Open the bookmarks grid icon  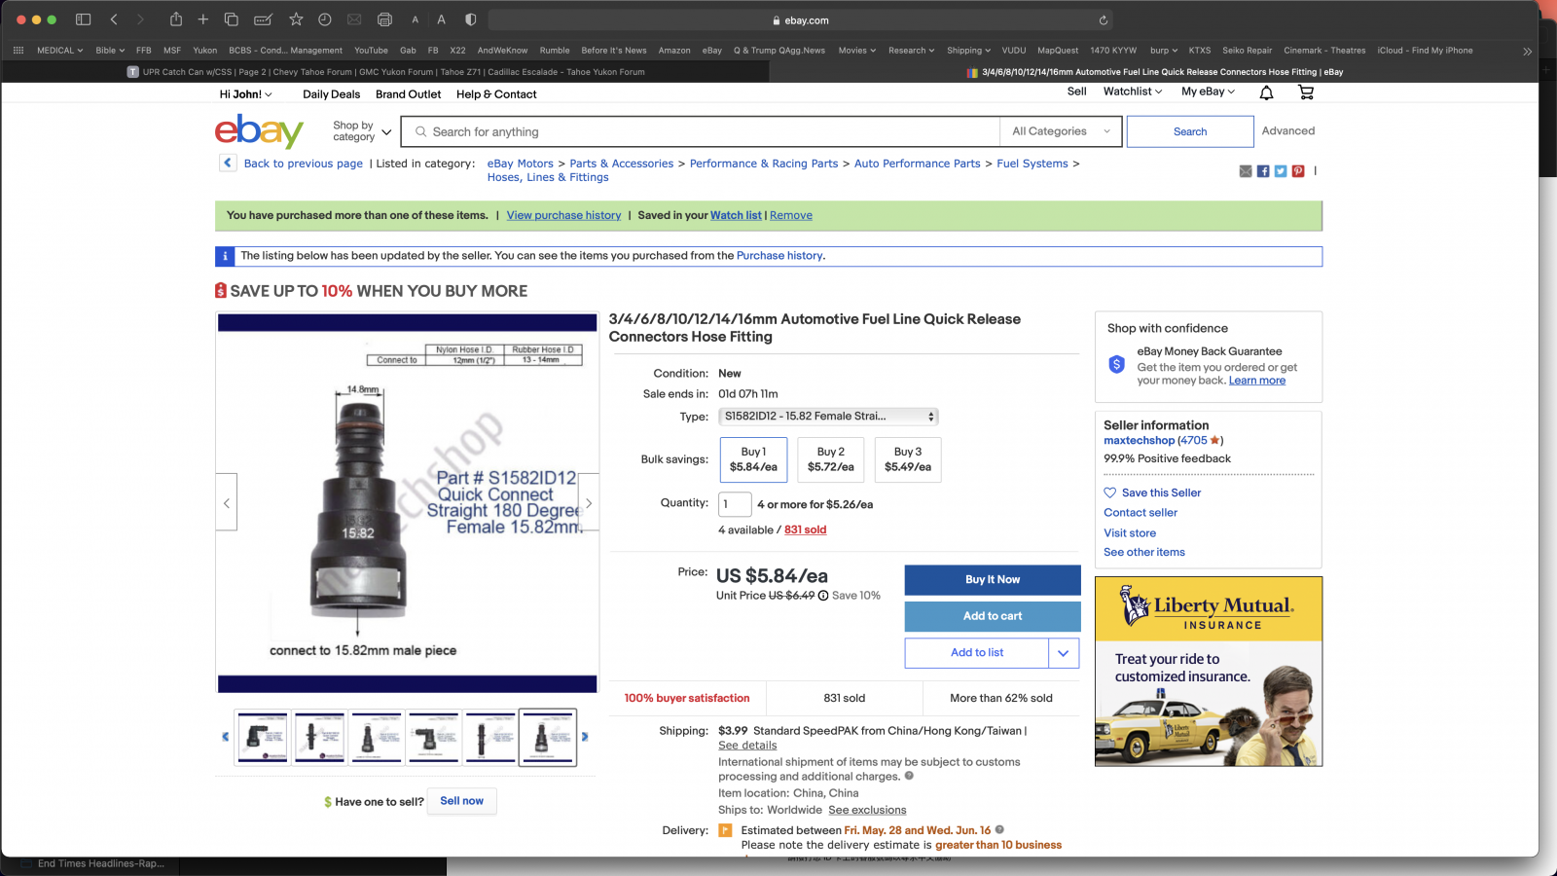18,51
